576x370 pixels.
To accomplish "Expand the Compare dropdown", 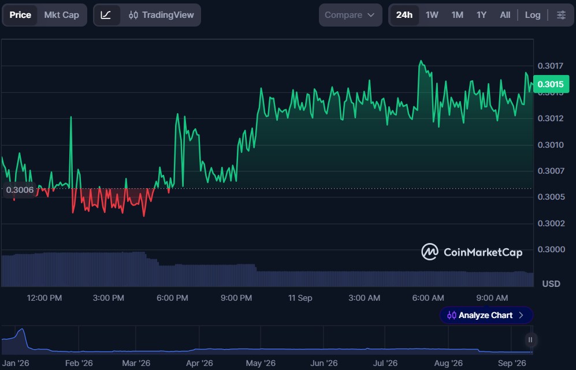I will pos(350,15).
